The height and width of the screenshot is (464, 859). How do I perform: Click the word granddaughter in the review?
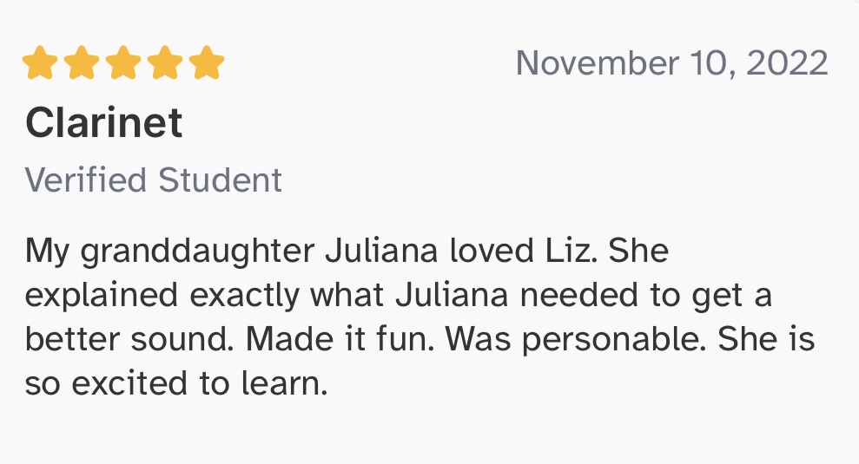pyautogui.click(x=198, y=252)
